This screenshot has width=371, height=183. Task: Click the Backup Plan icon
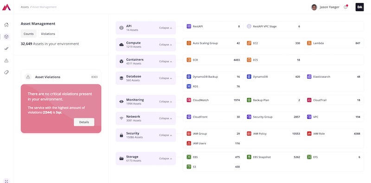pyautogui.click(x=249, y=100)
